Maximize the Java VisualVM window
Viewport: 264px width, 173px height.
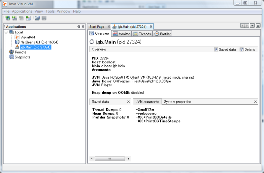click(245, 3)
